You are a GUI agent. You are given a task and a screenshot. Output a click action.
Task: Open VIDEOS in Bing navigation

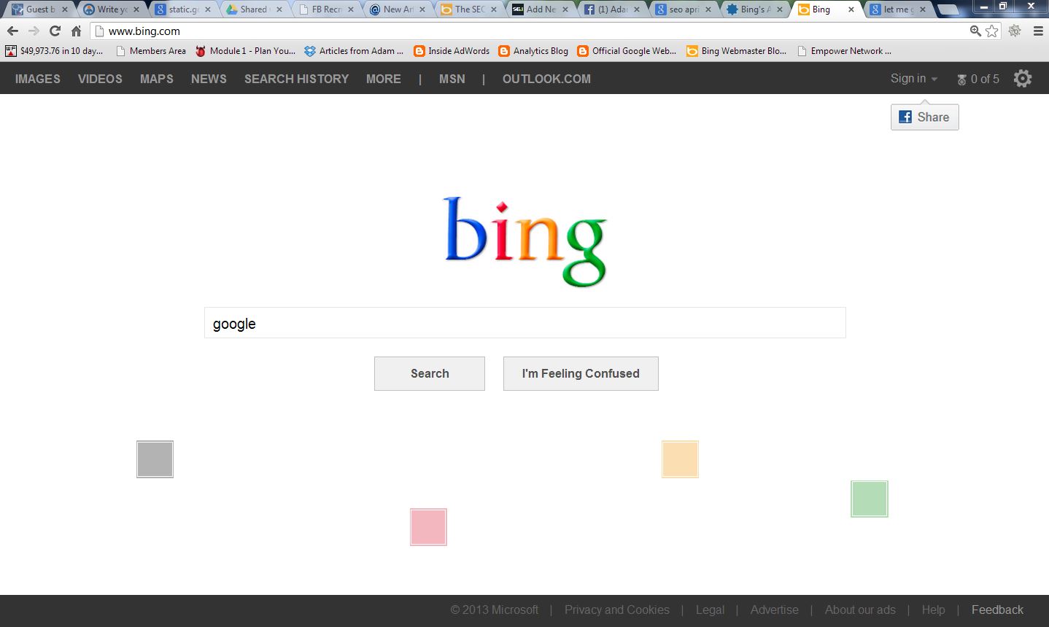coord(100,79)
